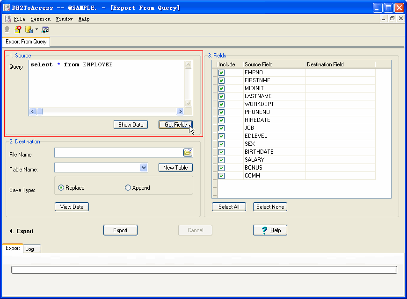Click the logout lock icon with red X
The height and width of the screenshot is (299, 407).
(18, 29)
